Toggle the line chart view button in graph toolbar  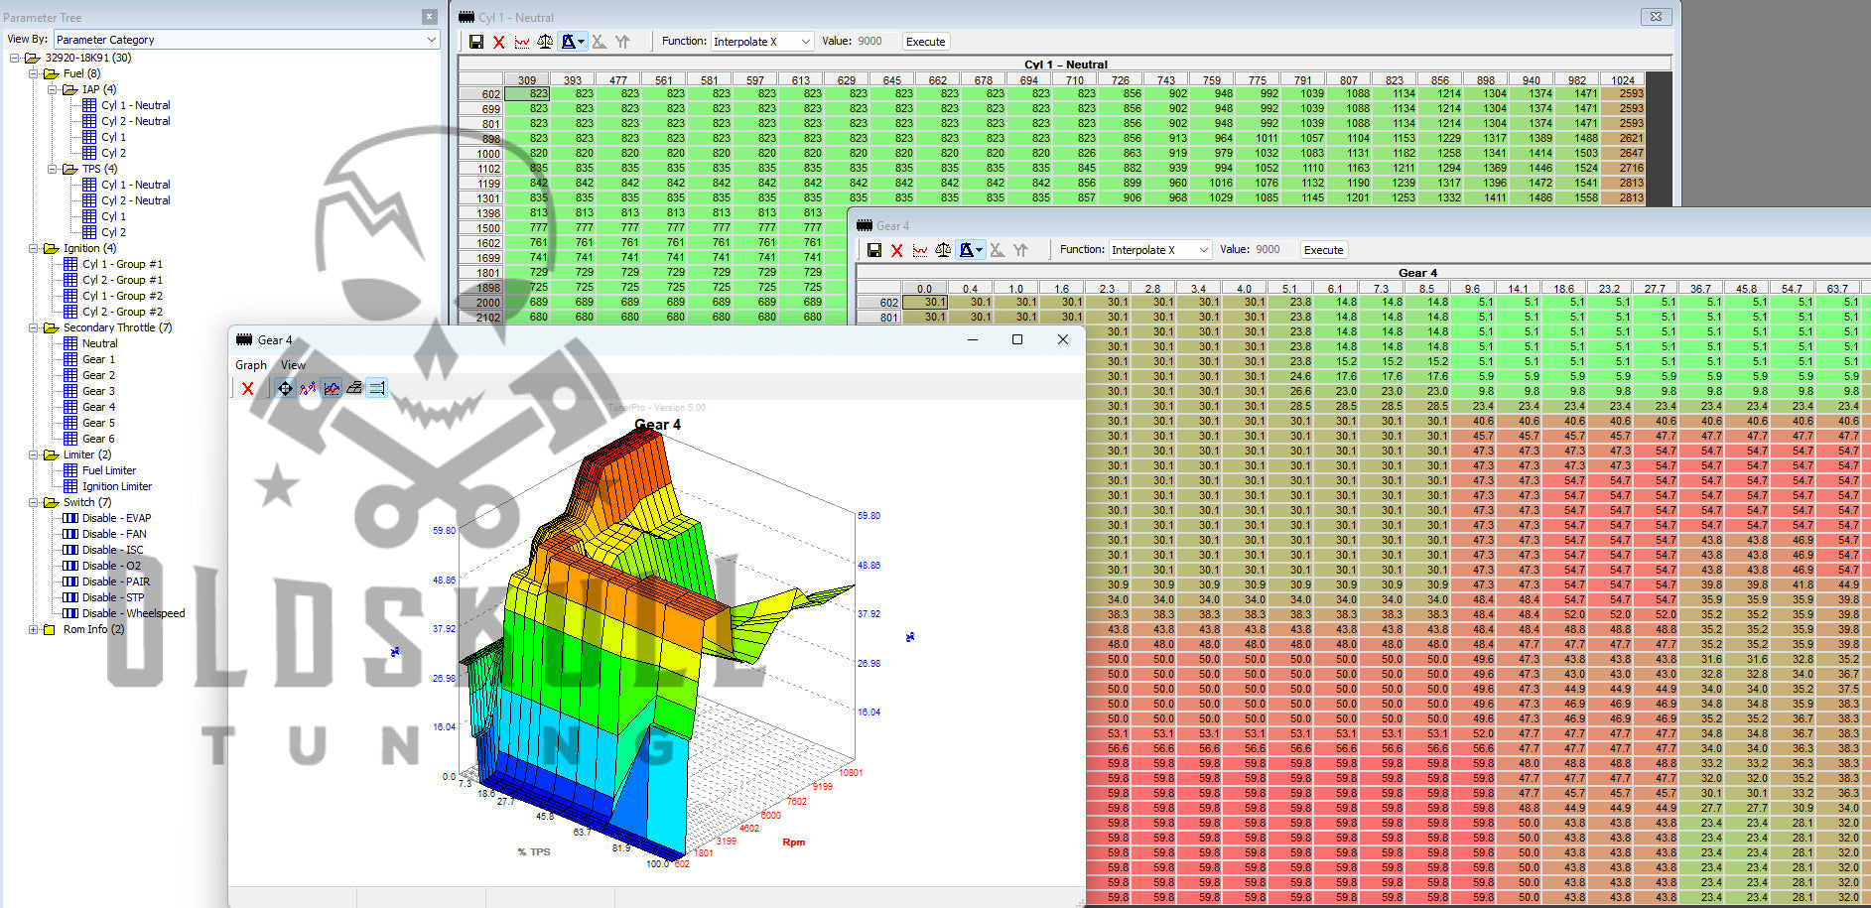332,389
